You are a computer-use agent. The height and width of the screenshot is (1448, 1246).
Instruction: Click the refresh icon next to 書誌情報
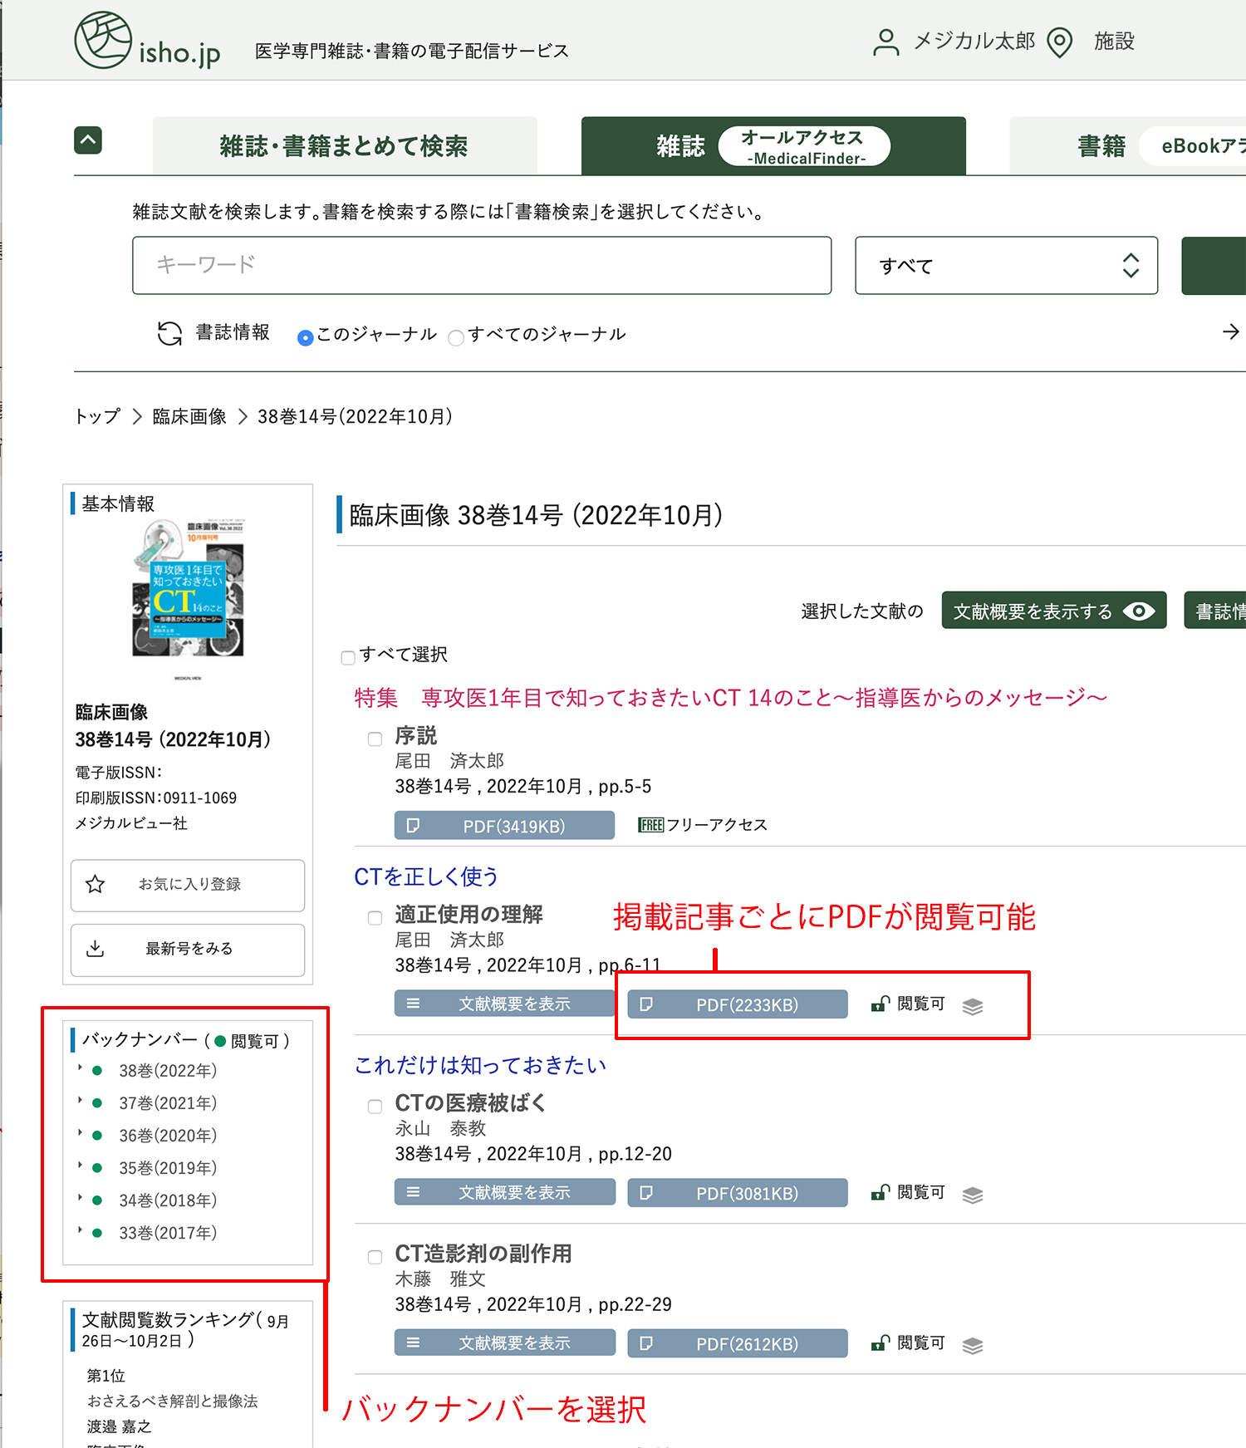pos(169,333)
